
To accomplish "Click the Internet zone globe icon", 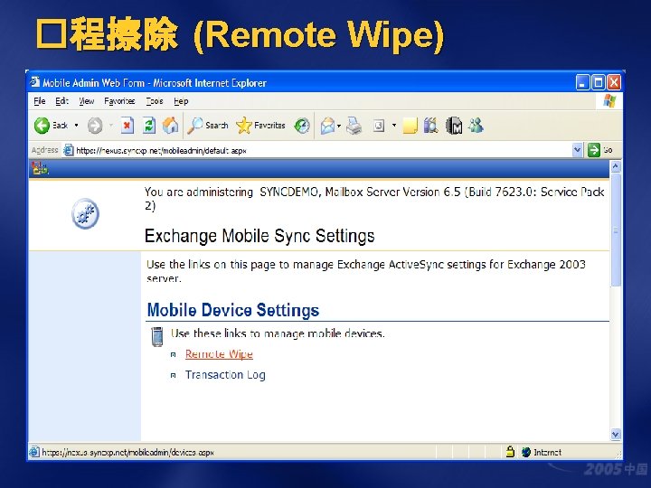I will [x=526, y=452].
